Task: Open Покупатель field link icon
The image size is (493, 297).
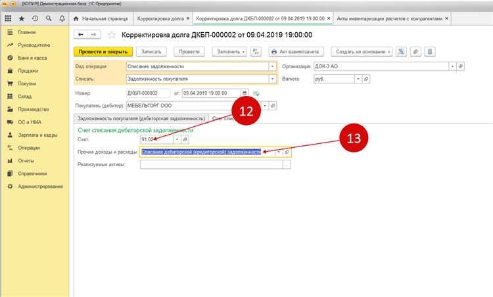Action: pyautogui.click(x=273, y=106)
